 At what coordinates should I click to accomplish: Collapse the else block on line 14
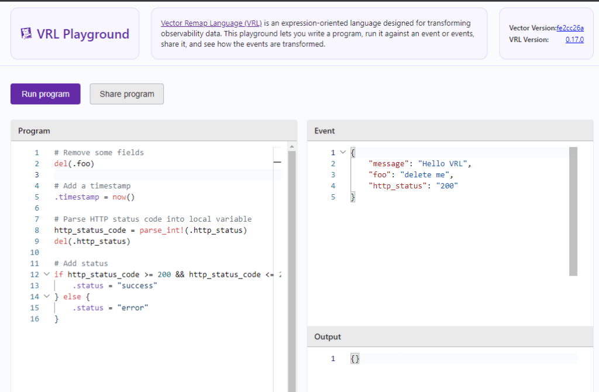47,297
